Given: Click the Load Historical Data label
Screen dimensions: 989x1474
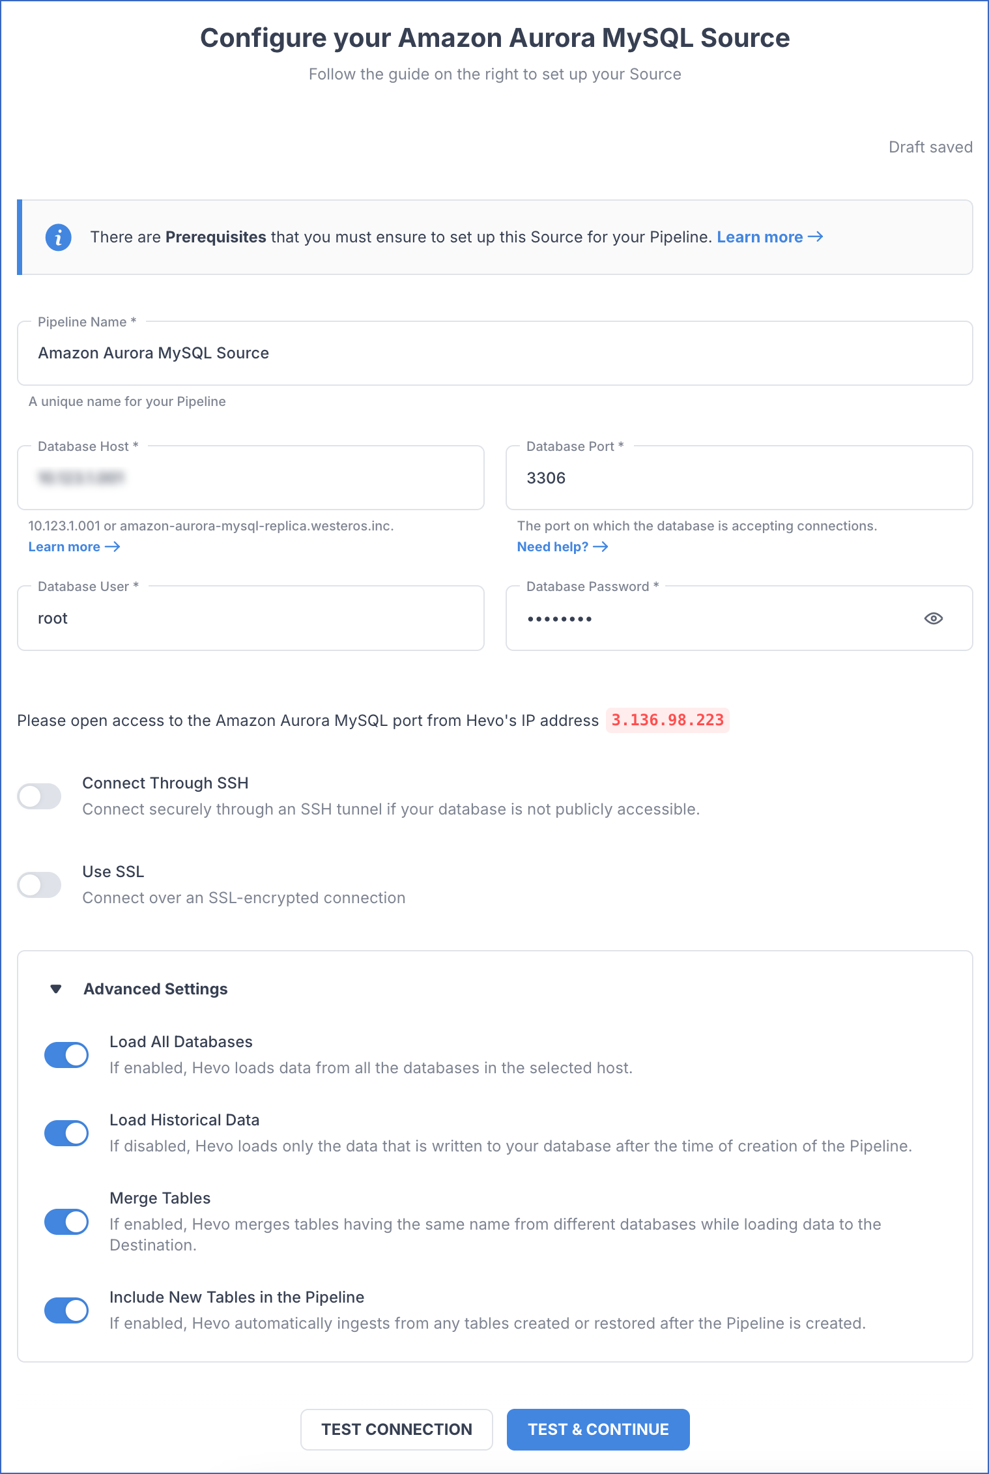Looking at the screenshot, I should click(184, 1120).
